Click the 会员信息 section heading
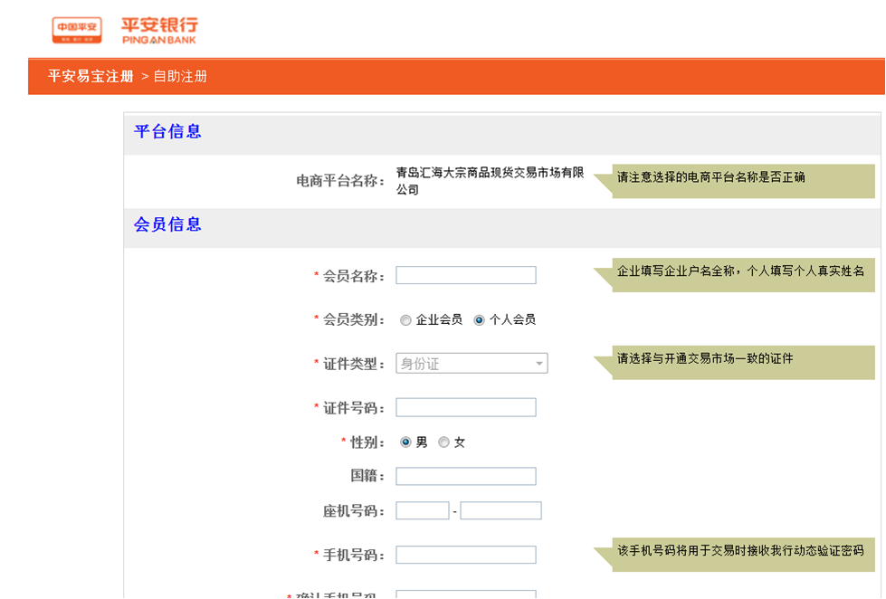886x599 pixels. click(167, 224)
